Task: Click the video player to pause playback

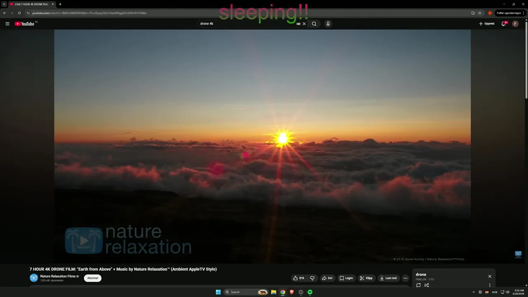Action: [262, 146]
